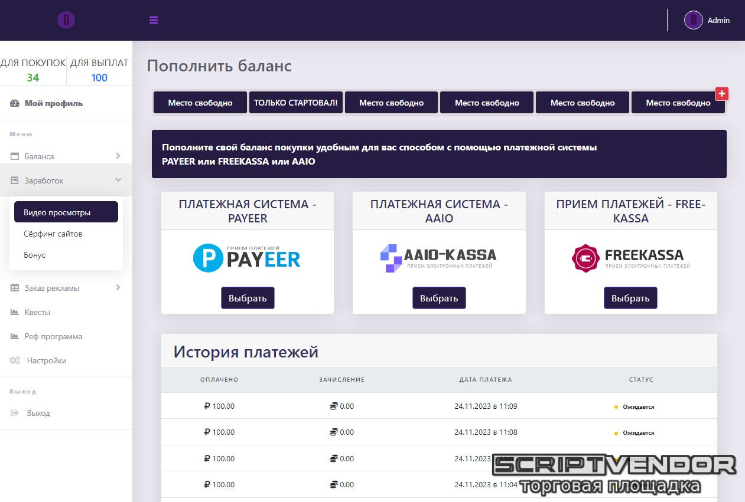Click the dashboard icon beside Мой профиль
745x502 pixels.
[x=15, y=103]
